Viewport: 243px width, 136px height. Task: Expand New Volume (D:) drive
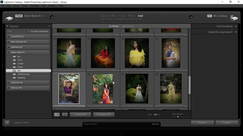tap(9, 42)
